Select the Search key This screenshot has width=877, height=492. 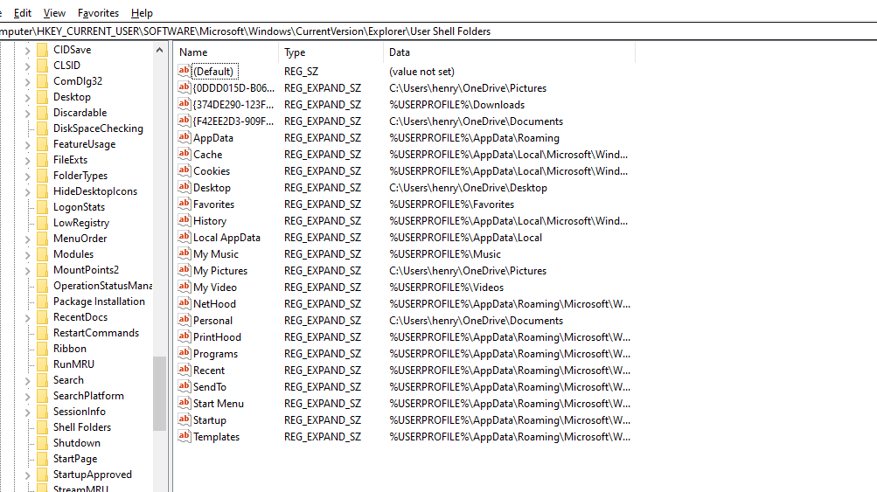(x=68, y=379)
